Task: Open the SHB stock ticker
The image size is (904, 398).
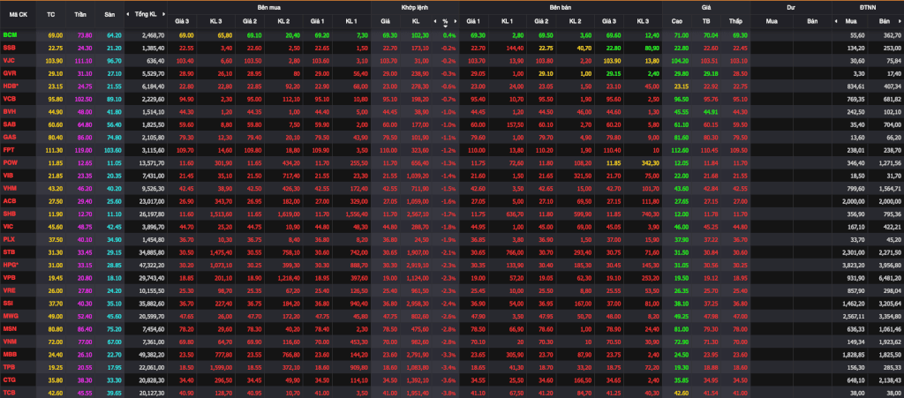Action: [10, 213]
